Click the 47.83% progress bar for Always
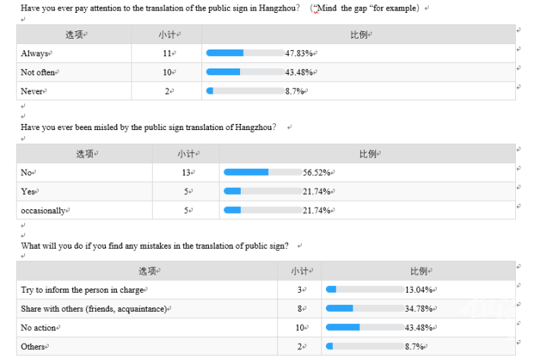Screen dimensions: 547x359 [245, 53]
